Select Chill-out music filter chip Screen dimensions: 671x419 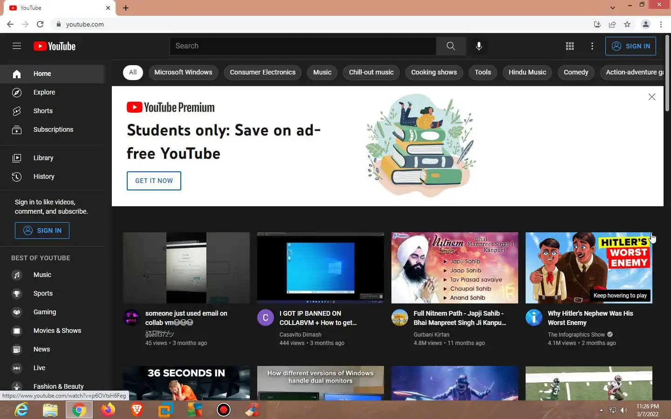pos(371,72)
